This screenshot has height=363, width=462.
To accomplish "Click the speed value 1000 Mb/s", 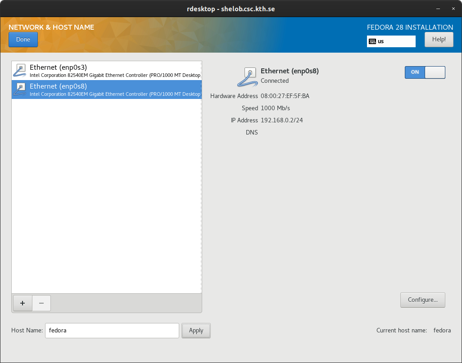I will [275, 108].
